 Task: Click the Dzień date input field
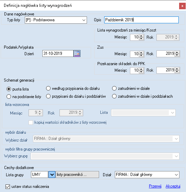58,53
